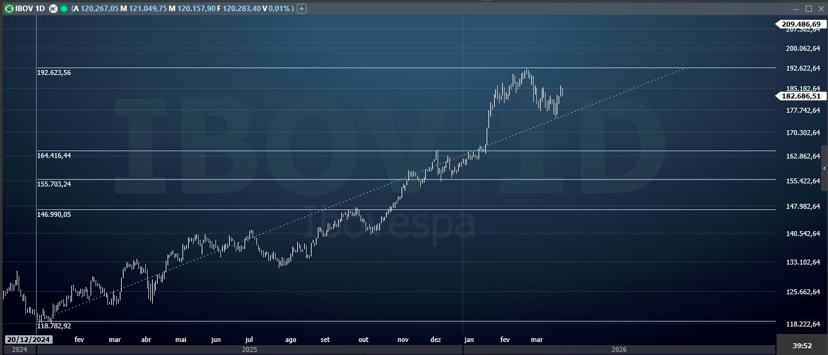
Task: Click the 200.062,64 price axis value
Action: 803,48
